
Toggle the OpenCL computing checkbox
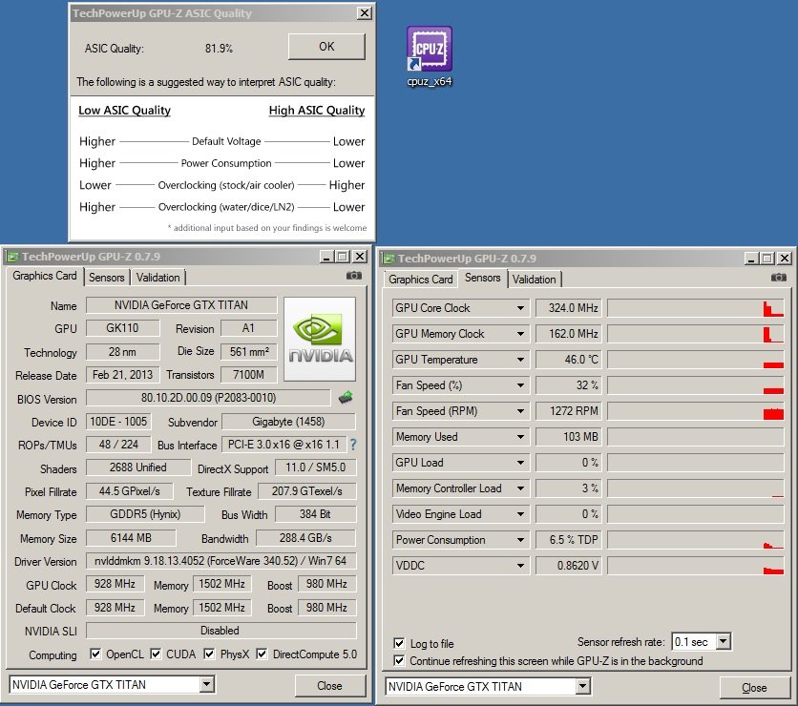coord(95,654)
